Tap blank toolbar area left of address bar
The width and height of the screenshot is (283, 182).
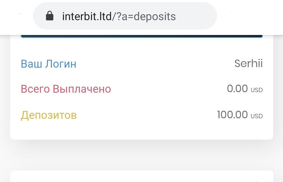16,16
